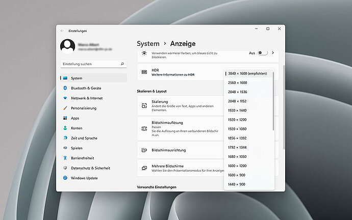This screenshot has width=352, height=220.
Task: Click the Spielen gamepad icon
Action: point(65,148)
